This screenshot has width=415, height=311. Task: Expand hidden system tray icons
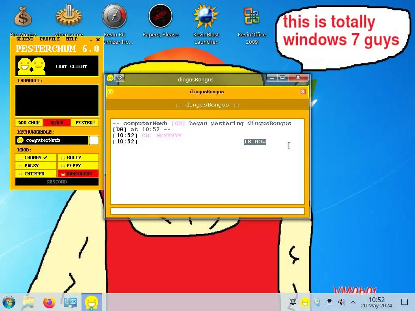click(x=353, y=302)
